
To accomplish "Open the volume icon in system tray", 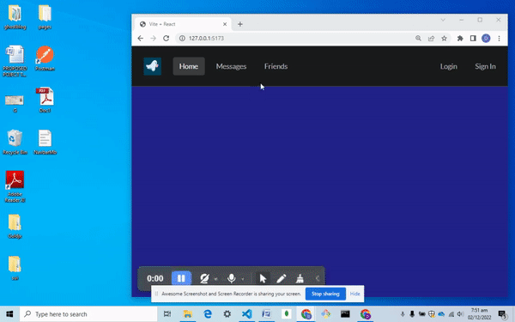I will (x=460, y=314).
